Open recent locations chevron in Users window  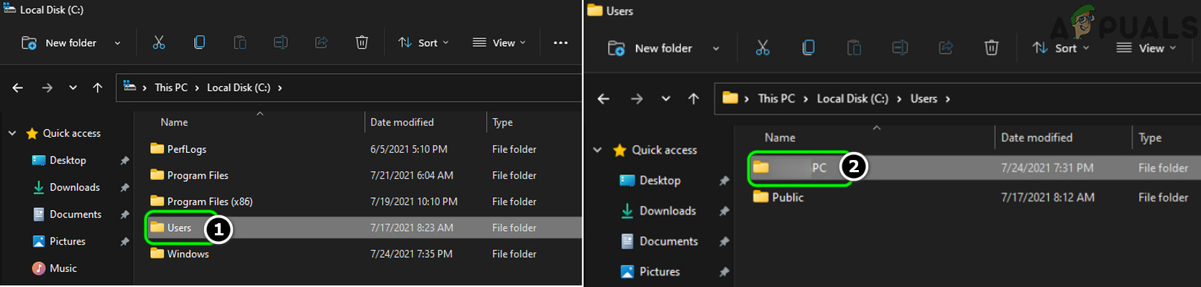(666, 99)
